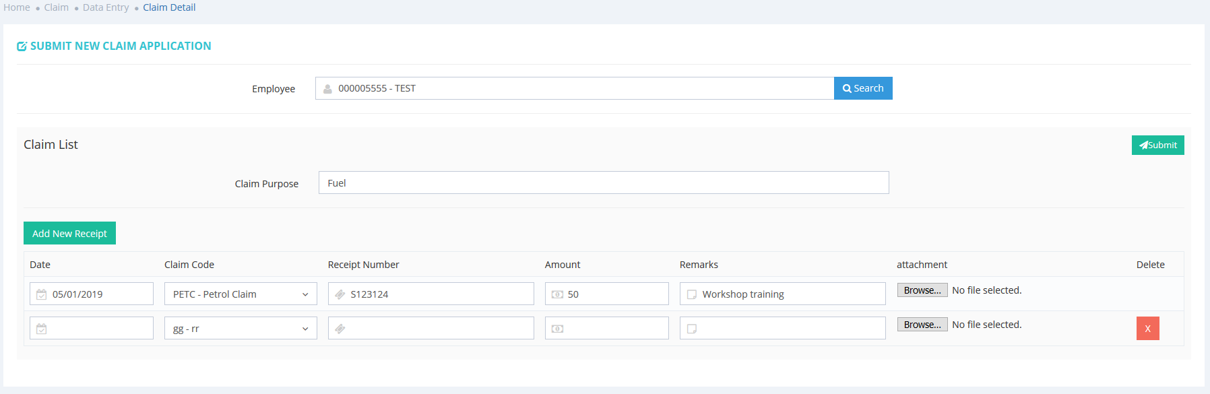Image resolution: width=1210 pixels, height=394 pixels.
Task: Click note icon beside Workshop training remark
Action: pyautogui.click(x=692, y=294)
